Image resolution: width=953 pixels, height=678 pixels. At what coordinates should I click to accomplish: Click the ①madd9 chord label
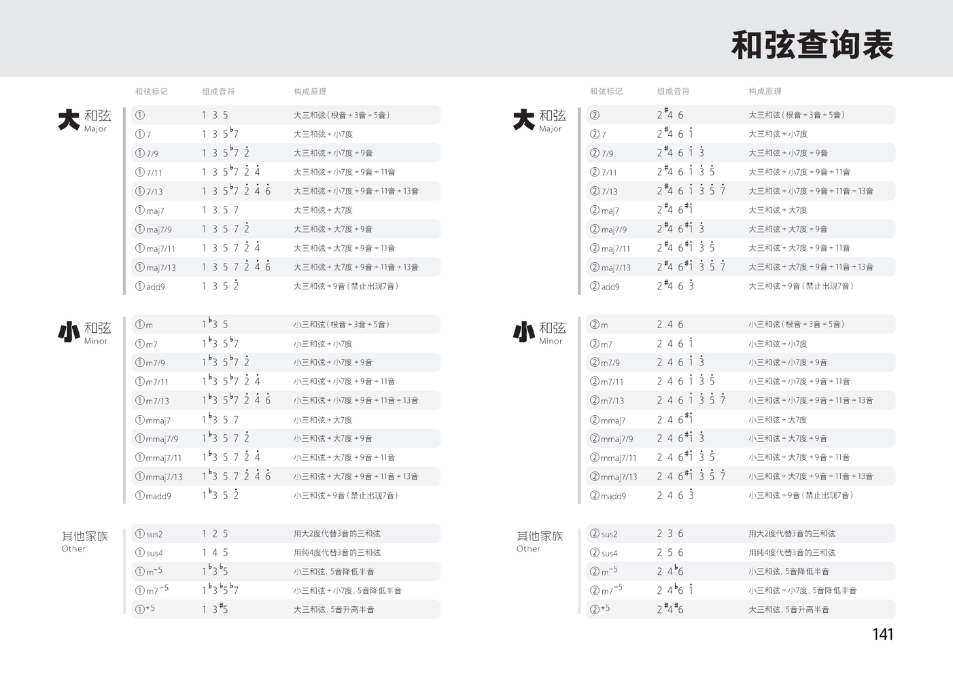point(153,496)
